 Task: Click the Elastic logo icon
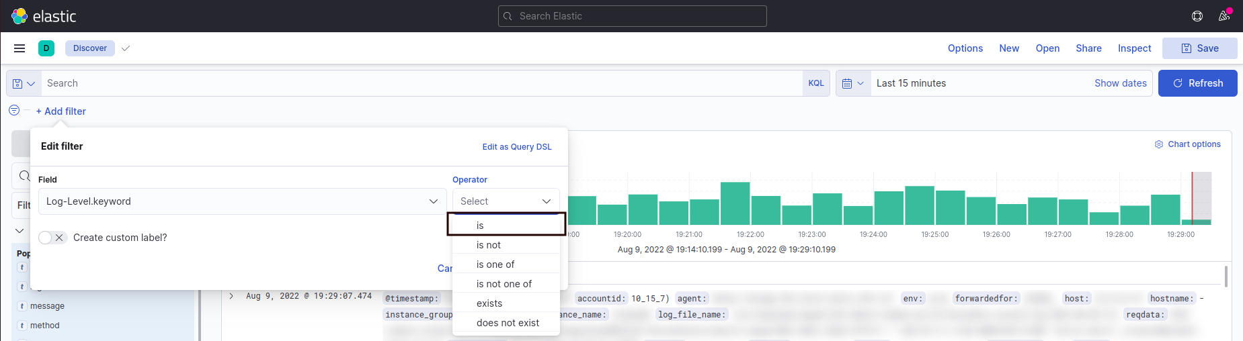click(x=19, y=16)
